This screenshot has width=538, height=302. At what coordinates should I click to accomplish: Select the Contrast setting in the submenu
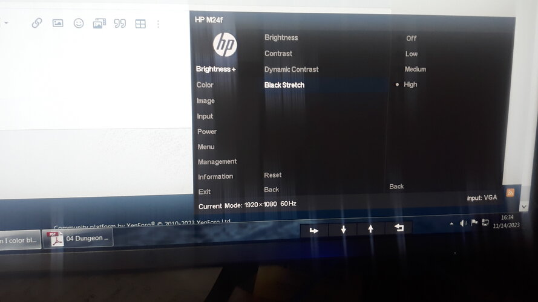pyautogui.click(x=278, y=53)
